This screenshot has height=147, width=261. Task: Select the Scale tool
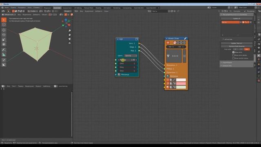4,40
